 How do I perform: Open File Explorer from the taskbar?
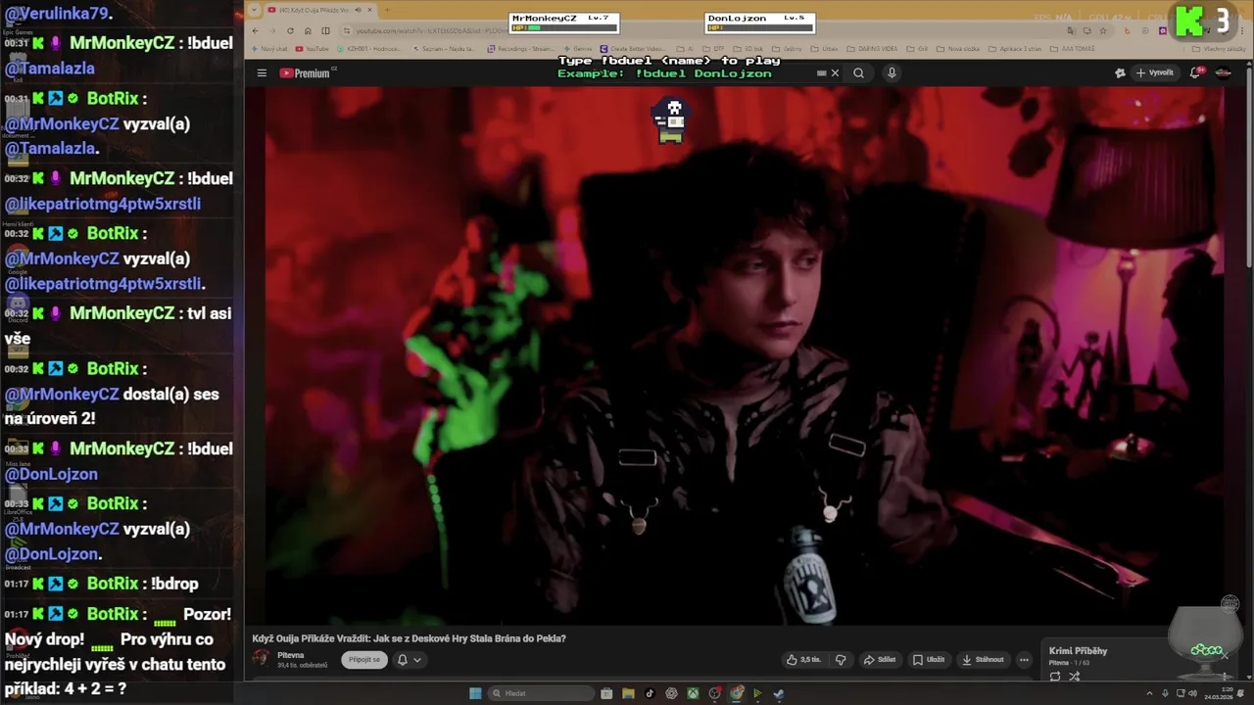click(628, 693)
